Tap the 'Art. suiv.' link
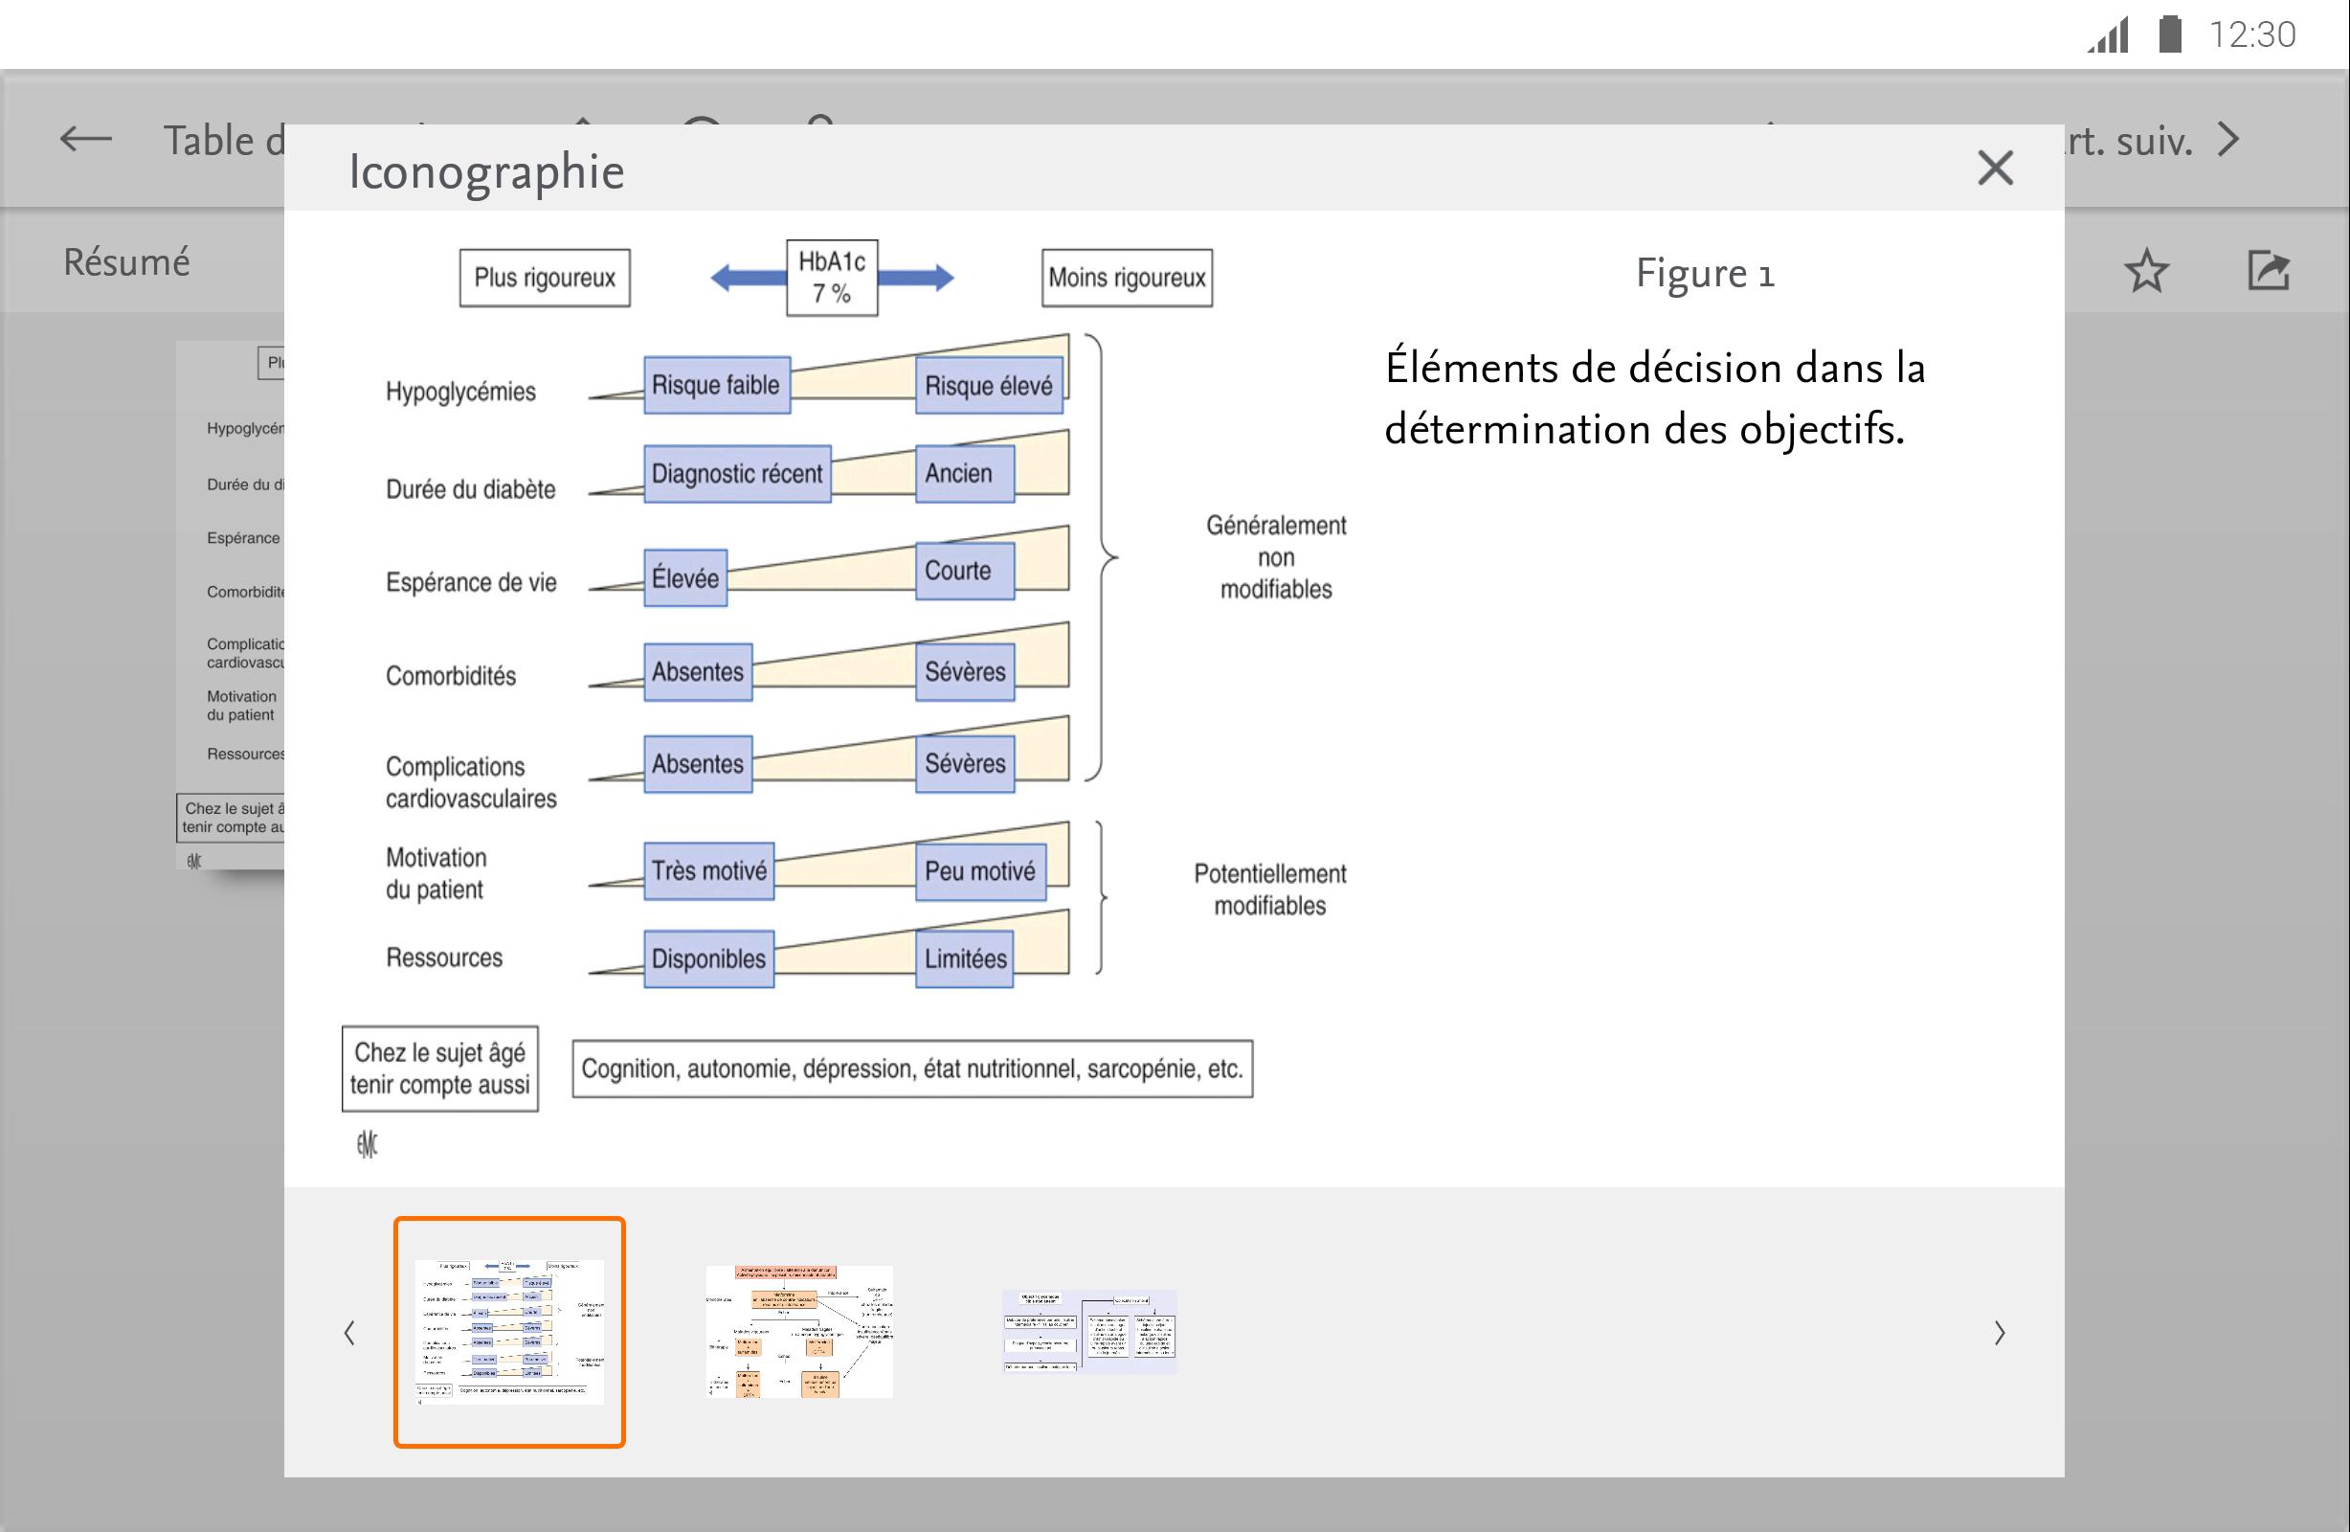This screenshot has width=2350, height=1532. point(2128,140)
